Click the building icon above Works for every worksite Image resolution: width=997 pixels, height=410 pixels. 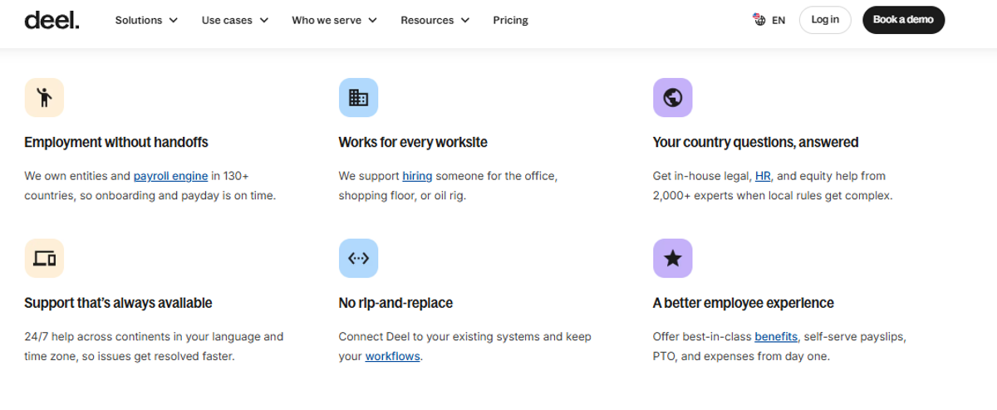pos(358,97)
